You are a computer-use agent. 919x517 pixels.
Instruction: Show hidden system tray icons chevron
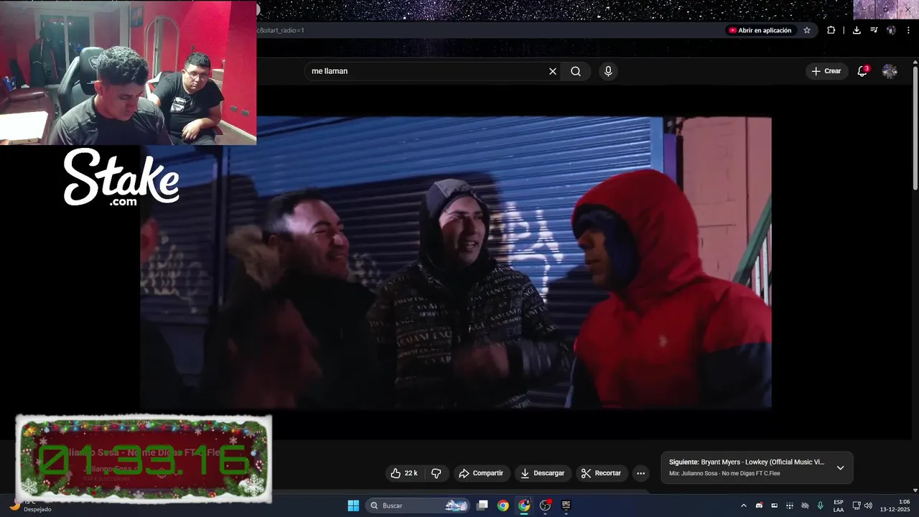click(743, 506)
